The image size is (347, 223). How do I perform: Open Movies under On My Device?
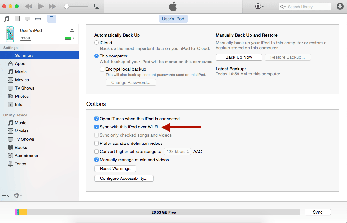[39, 131]
